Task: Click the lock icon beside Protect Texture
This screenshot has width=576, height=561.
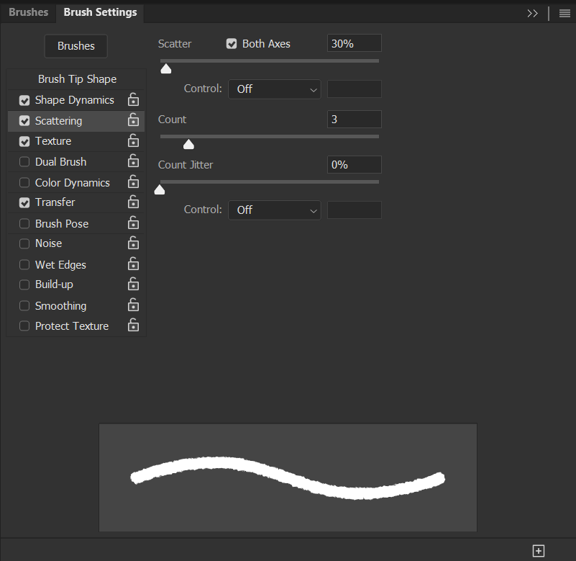Action: [133, 326]
